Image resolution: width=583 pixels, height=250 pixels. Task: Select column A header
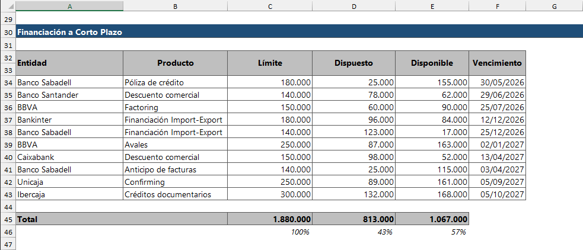click(x=70, y=6)
